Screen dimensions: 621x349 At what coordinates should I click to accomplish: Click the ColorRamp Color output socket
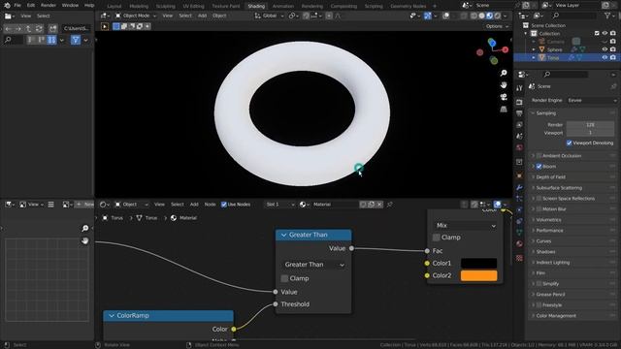coord(234,329)
